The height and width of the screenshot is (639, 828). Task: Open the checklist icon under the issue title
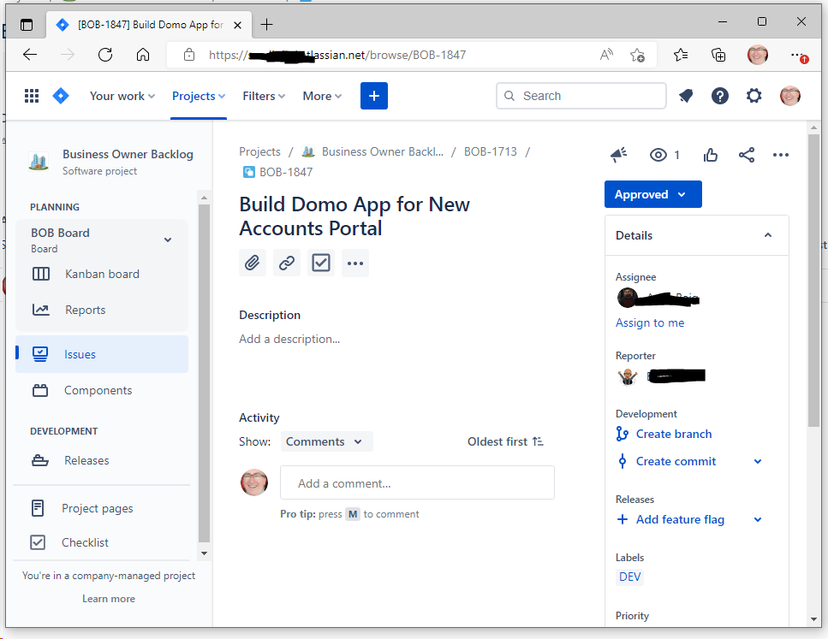(321, 263)
